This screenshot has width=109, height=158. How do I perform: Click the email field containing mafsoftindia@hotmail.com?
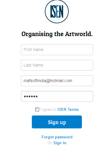[57, 81]
